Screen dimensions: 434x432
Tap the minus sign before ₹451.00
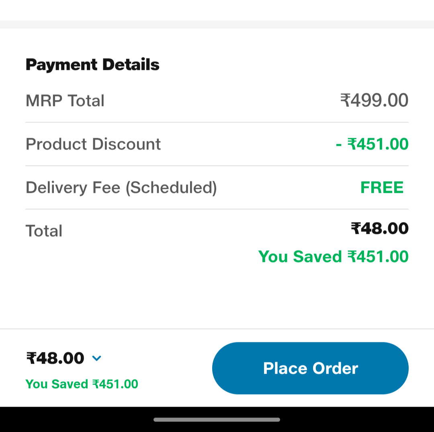(x=338, y=145)
